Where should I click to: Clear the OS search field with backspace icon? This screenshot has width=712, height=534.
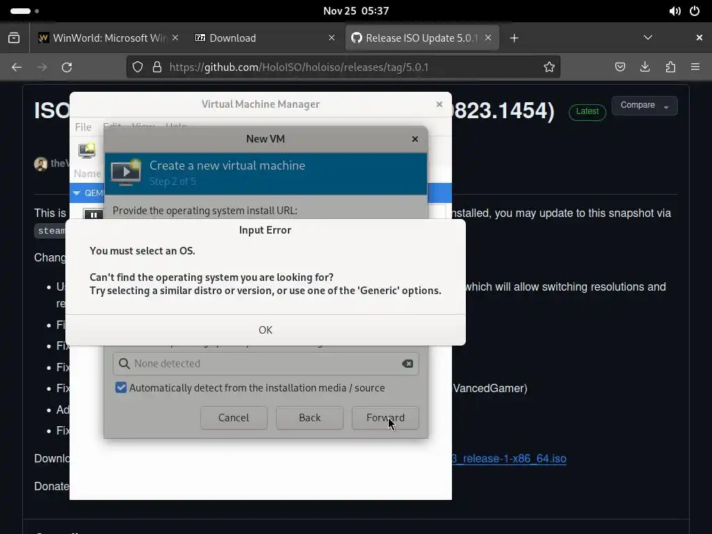pyautogui.click(x=407, y=363)
